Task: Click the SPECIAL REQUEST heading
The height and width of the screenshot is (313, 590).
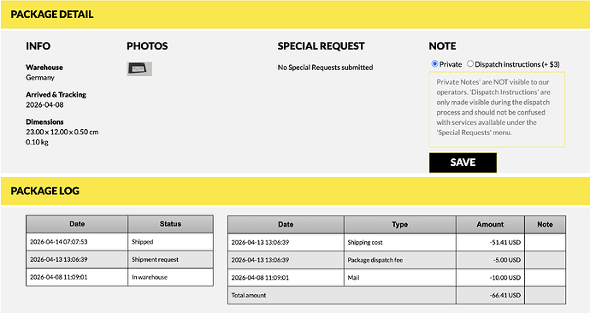Action: coord(321,46)
